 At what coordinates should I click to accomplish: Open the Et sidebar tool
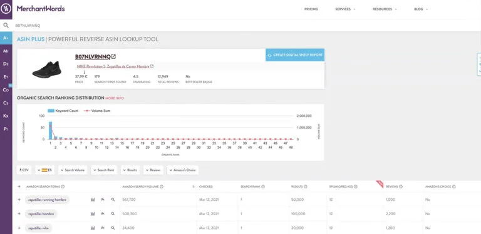[6, 77]
